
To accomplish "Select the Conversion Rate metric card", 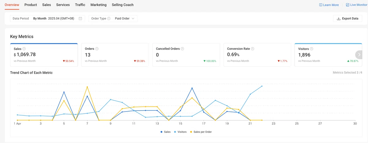I will [257, 55].
